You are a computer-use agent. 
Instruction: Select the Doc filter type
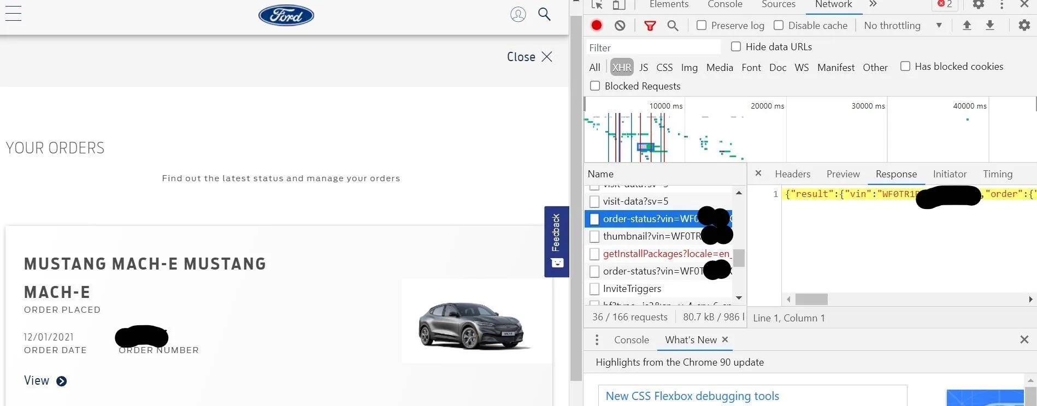coord(777,67)
